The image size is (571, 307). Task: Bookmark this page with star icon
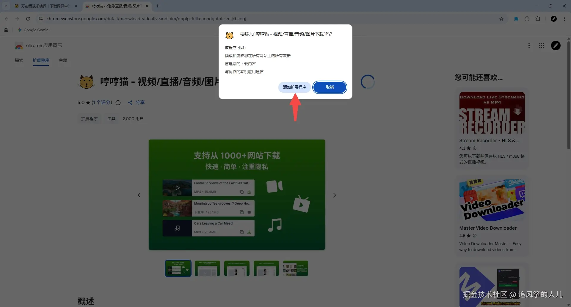click(501, 19)
